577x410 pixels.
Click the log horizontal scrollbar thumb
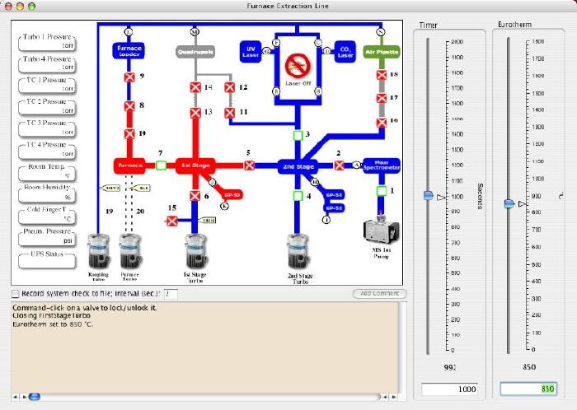coord(35,397)
